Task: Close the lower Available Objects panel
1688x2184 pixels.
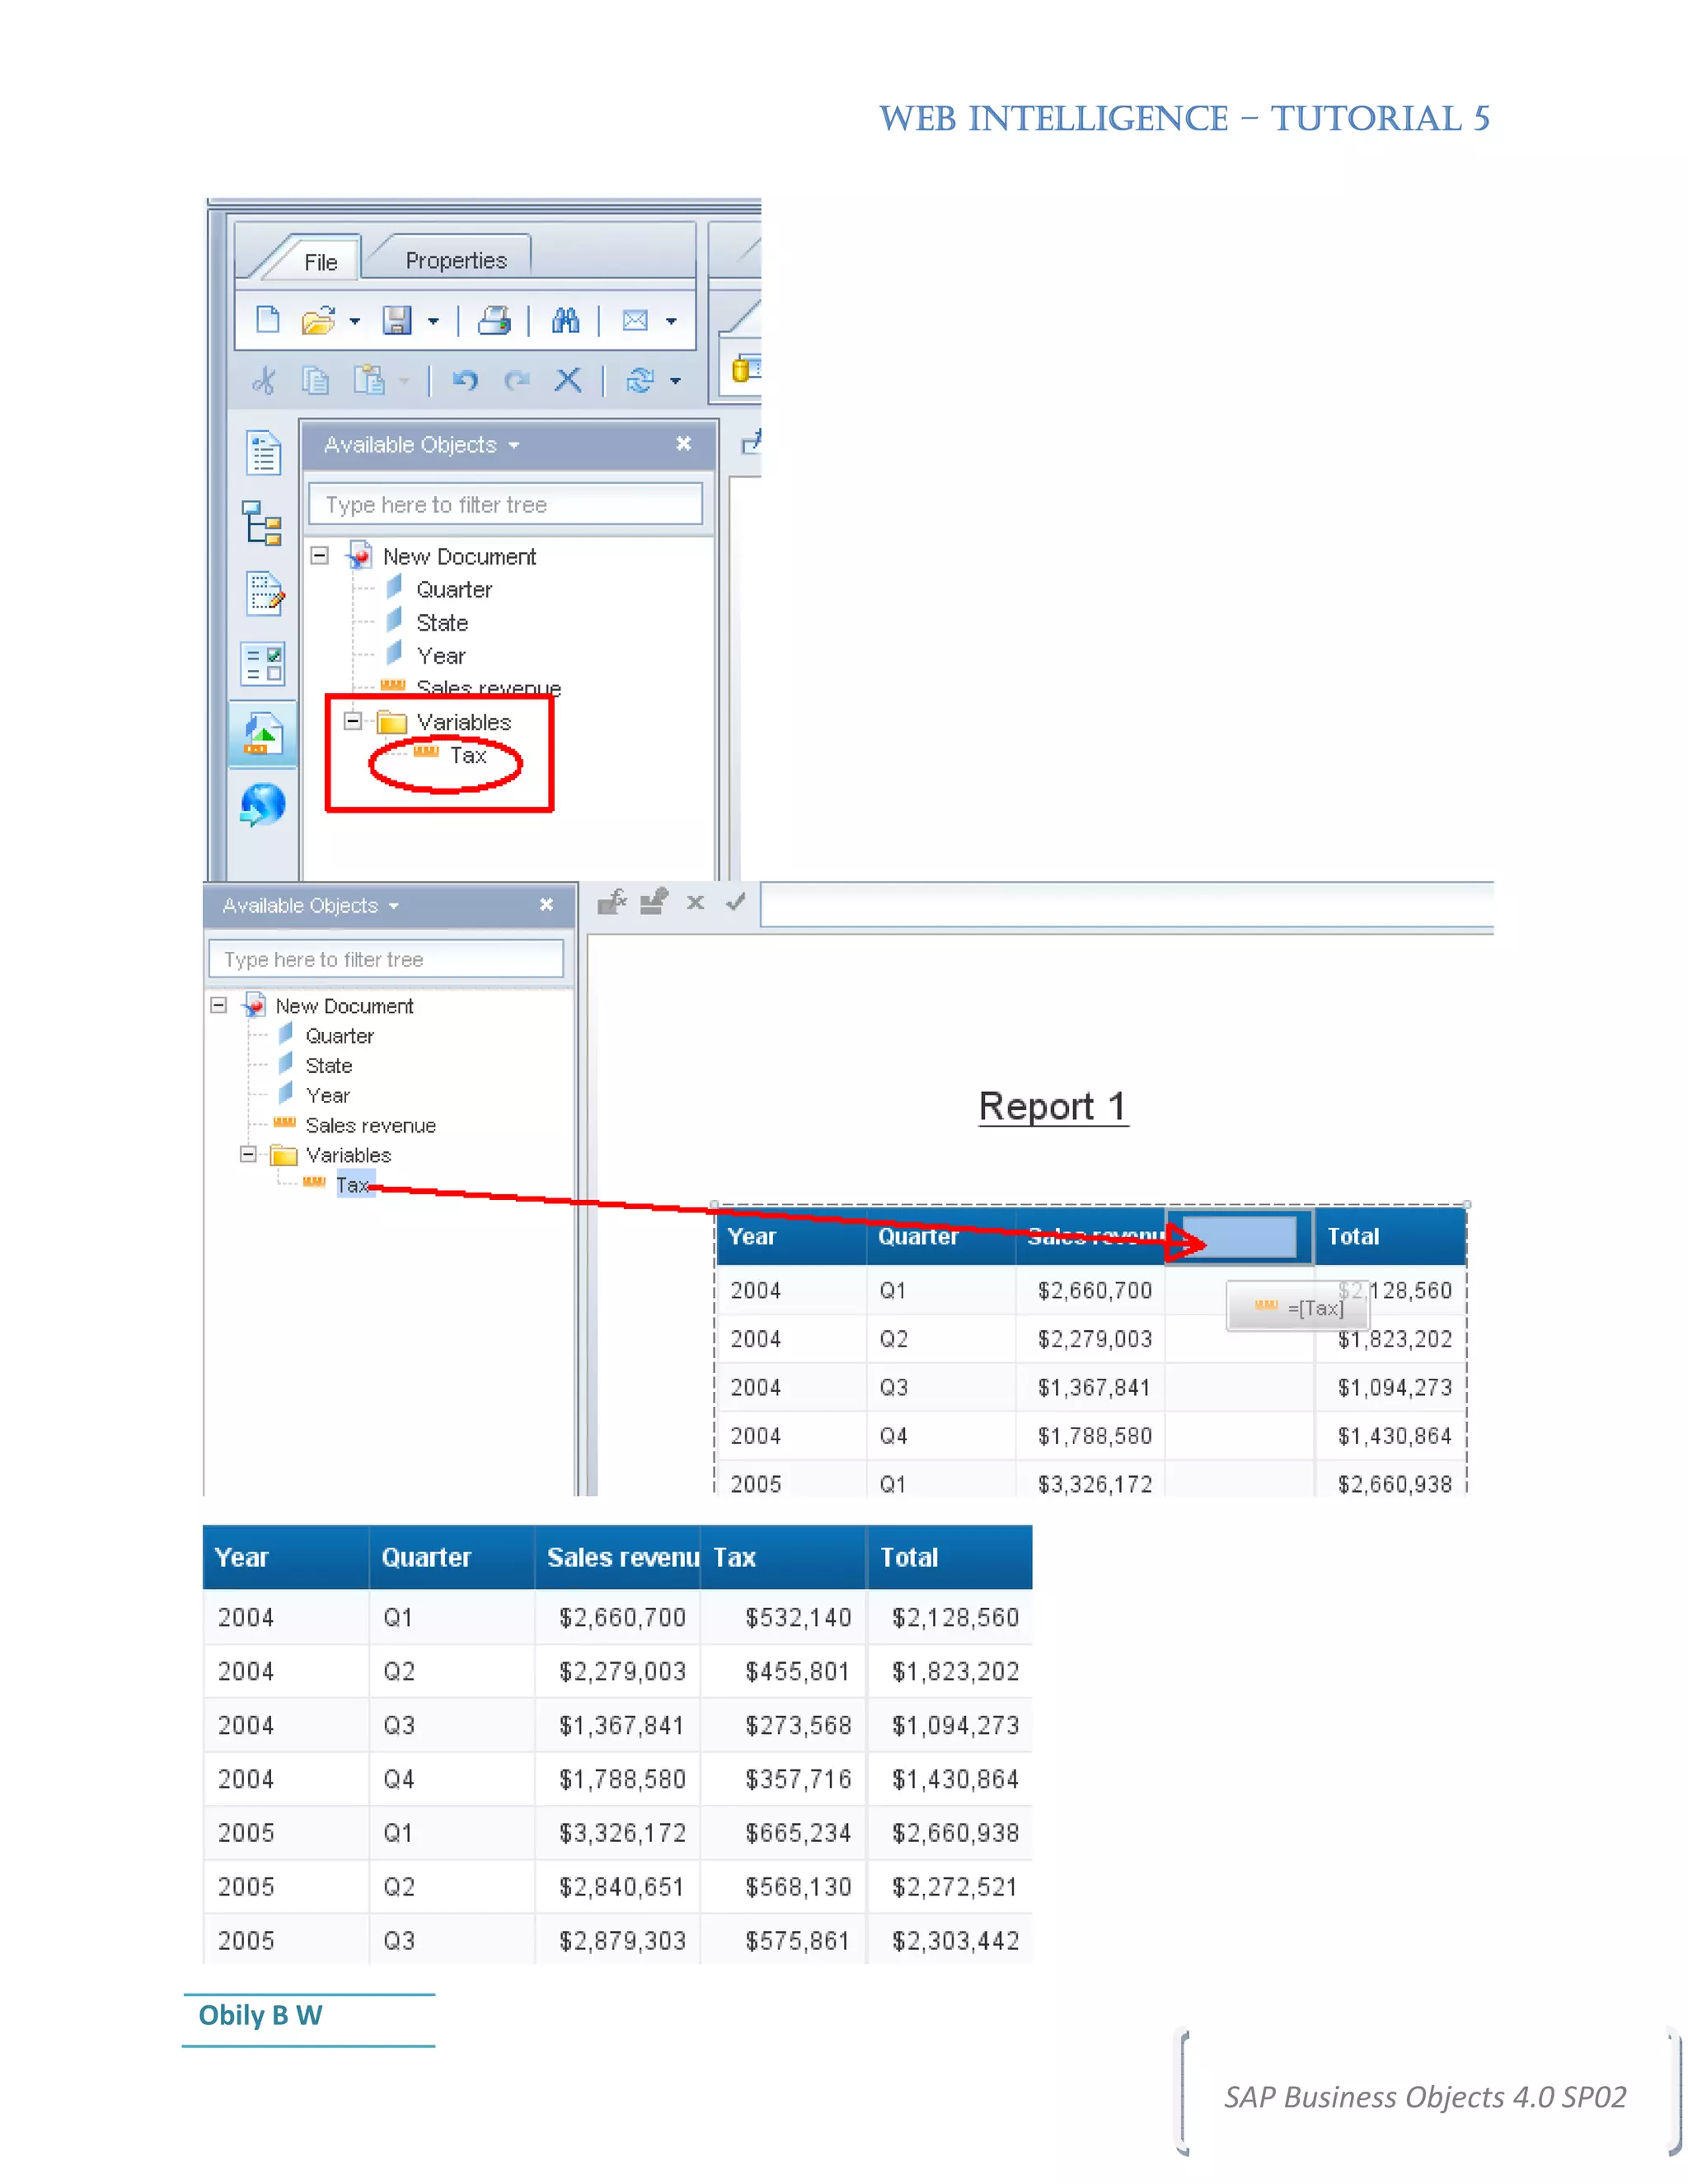Action: pos(547,904)
